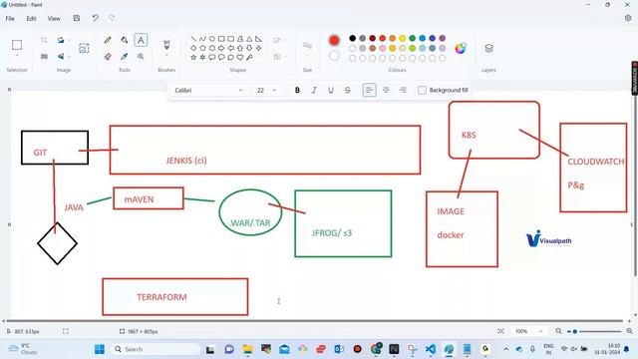Open the View menu
The height and width of the screenshot is (359, 638).
tap(54, 18)
